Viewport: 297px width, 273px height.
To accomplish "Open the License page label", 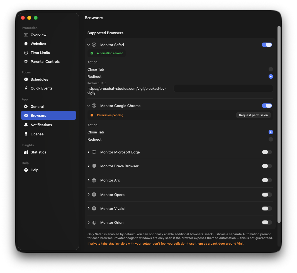I will (x=37, y=134).
